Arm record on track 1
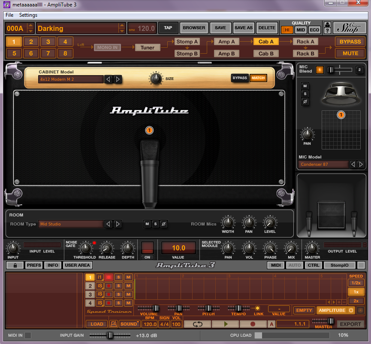The height and width of the screenshot is (344, 371). tap(109, 277)
